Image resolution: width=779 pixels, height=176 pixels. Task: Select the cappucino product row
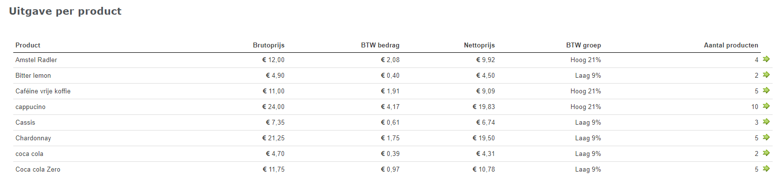coord(393,107)
